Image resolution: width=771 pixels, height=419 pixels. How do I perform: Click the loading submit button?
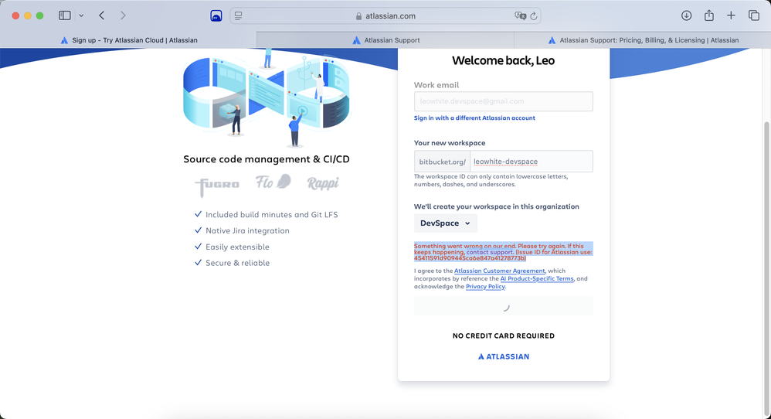point(504,306)
